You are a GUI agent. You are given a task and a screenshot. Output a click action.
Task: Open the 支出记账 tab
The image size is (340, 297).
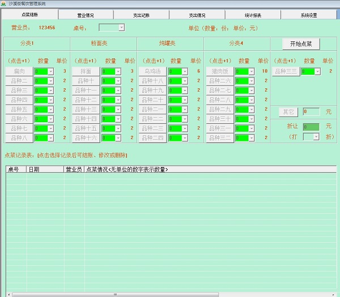point(141,15)
